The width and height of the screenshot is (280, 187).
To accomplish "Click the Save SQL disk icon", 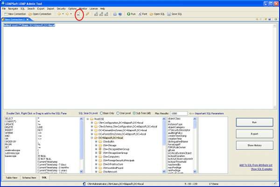I will [169, 14].
